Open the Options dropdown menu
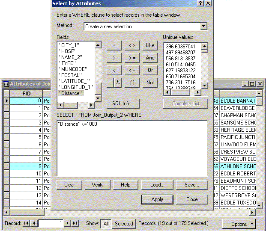This screenshot has height=231, width=266. tap(242, 224)
